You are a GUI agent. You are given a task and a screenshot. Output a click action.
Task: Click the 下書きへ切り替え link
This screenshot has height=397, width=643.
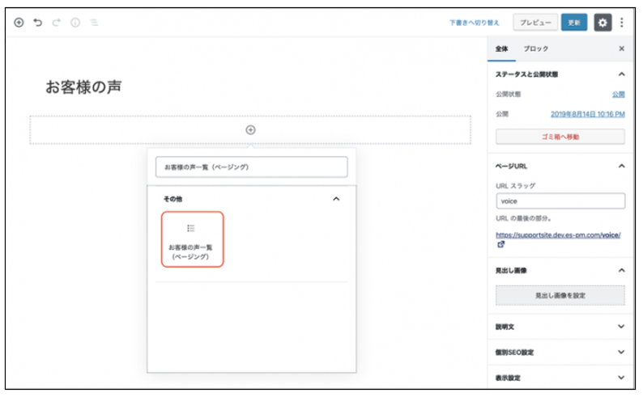click(x=474, y=23)
